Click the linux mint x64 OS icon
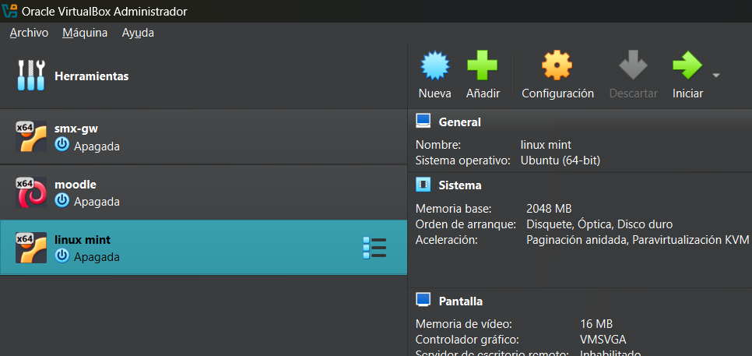This screenshot has width=752, height=356. (31, 248)
